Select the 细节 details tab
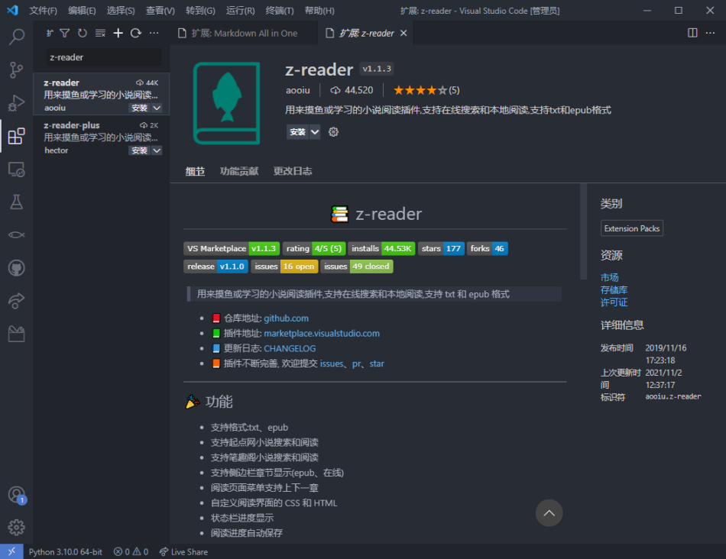Viewport: 726px width, 559px height. (x=195, y=171)
